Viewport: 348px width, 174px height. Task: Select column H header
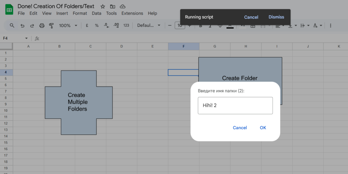point(246,46)
